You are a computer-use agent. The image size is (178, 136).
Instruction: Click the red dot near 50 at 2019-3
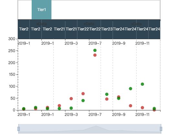(71, 98)
